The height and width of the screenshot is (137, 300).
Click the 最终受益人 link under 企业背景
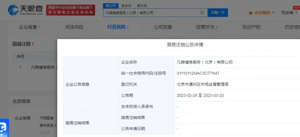pos(48,125)
